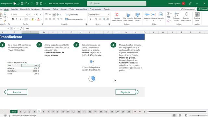Toggle italic (K) formatting
Image resolution: width=208 pixels, height=117 pixels.
click(17, 19)
